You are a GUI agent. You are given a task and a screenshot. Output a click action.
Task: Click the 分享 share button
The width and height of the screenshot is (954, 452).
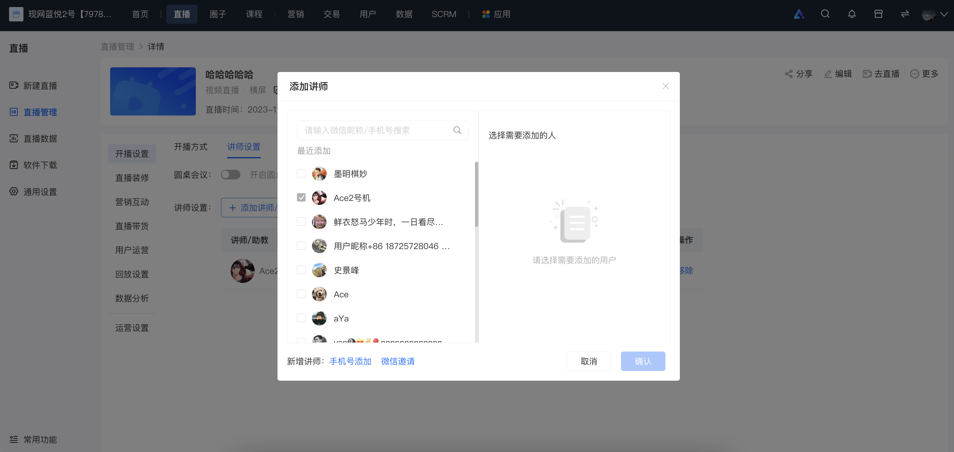tap(799, 74)
